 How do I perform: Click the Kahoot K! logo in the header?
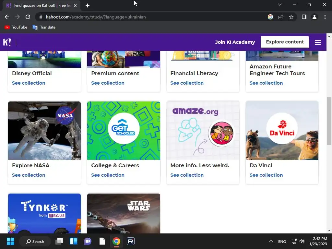7,42
